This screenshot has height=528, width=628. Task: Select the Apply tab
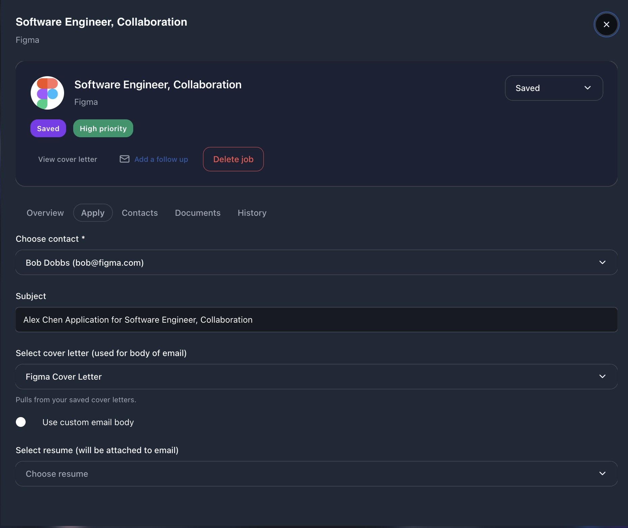(x=93, y=213)
